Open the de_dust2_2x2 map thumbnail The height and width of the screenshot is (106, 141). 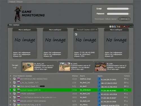pos(28,67)
